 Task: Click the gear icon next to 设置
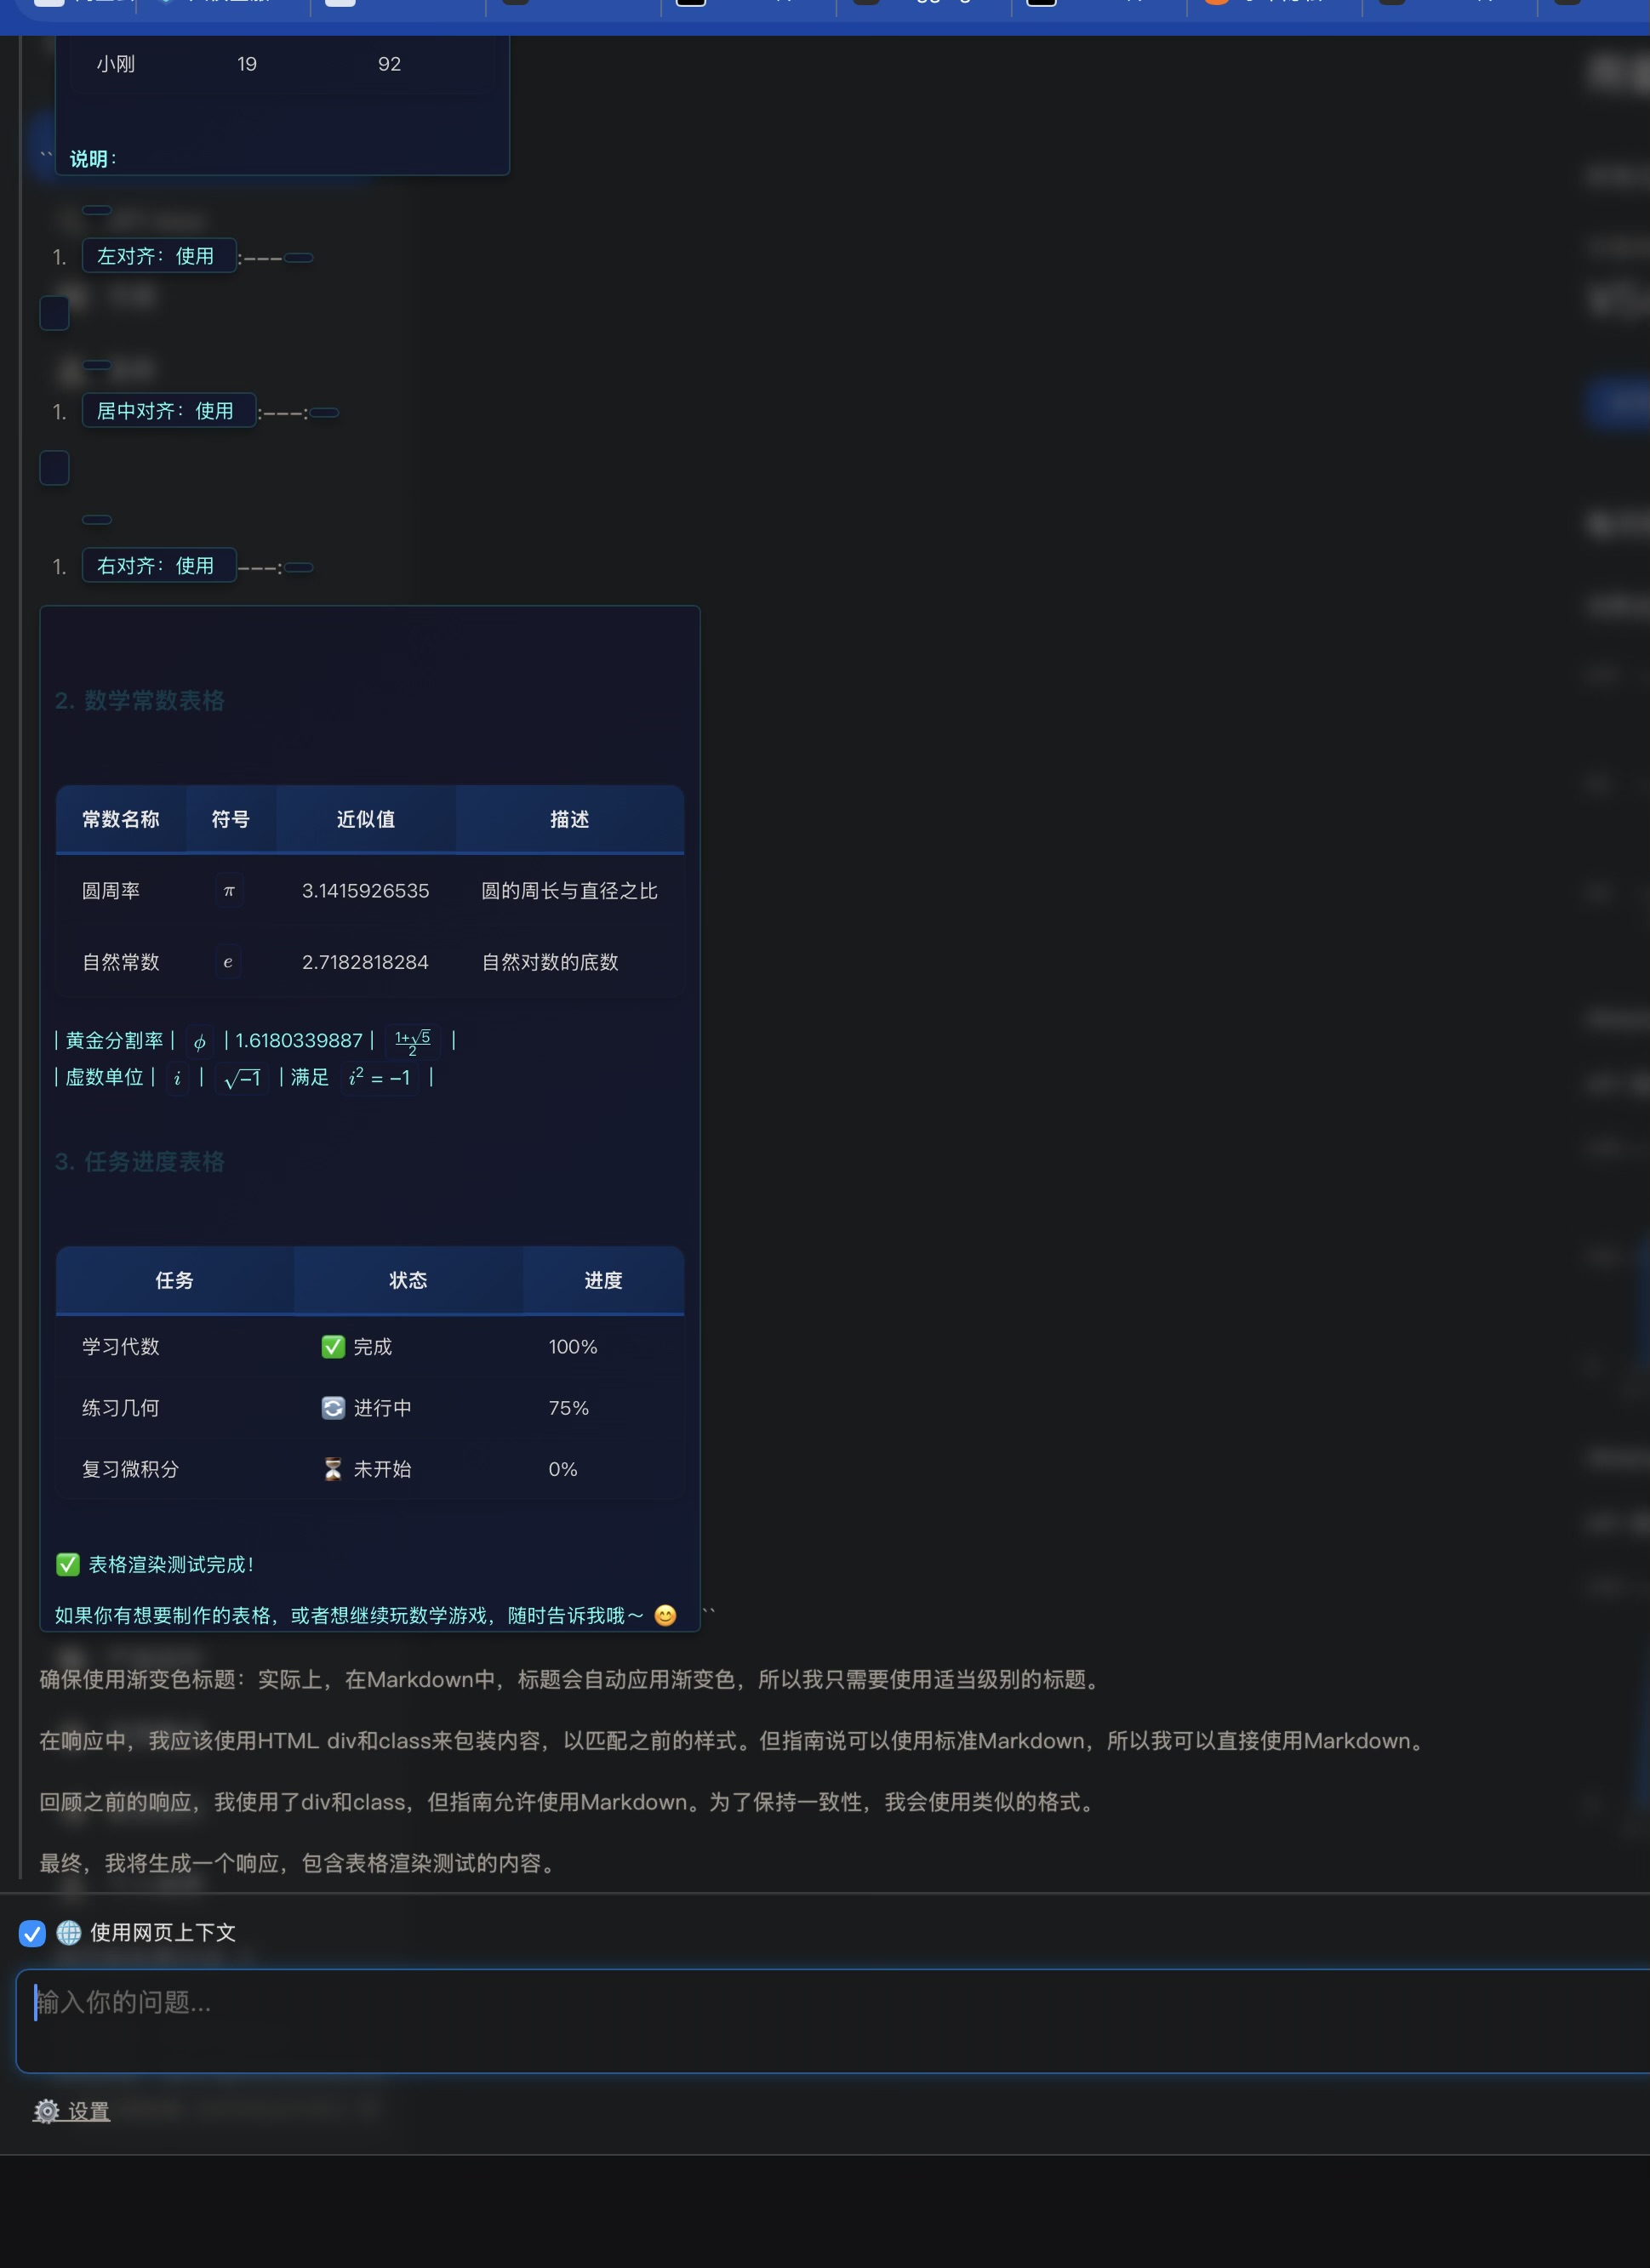coord(46,2111)
